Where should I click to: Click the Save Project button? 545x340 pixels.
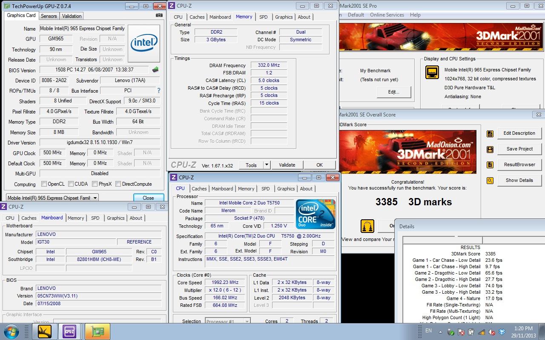[x=519, y=149]
